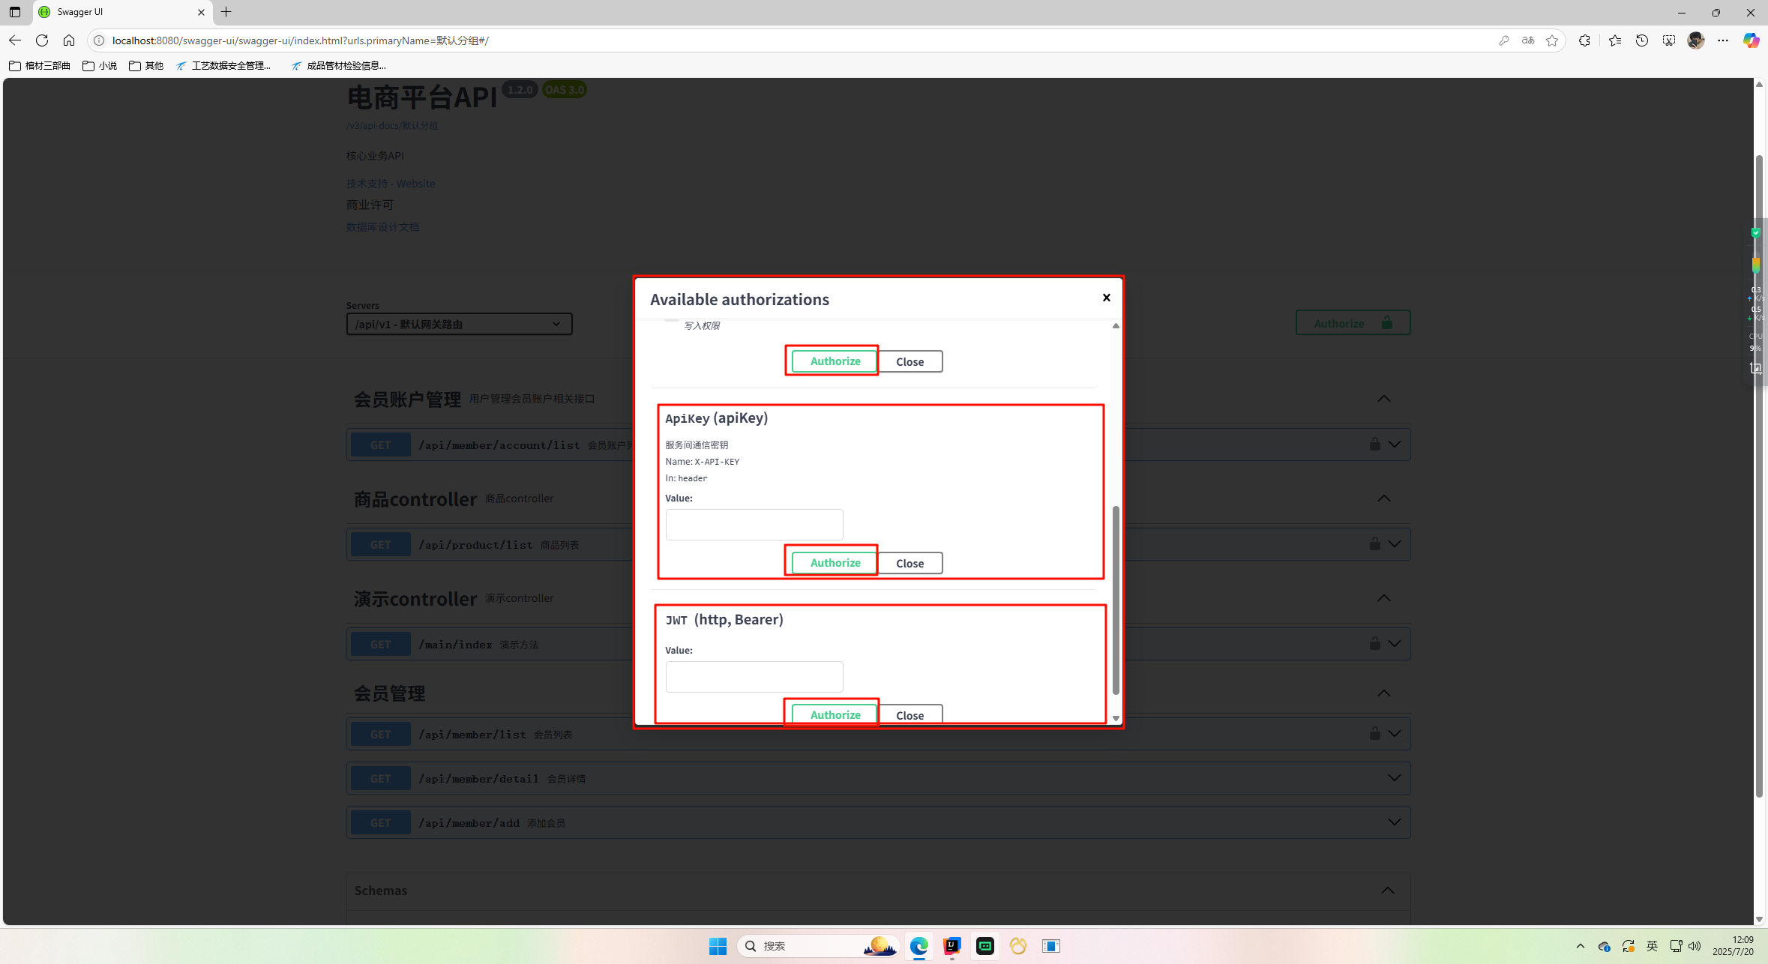Expand the /api/member/detail endpoint
1768x964 pixels.
pyautogui.click(x=1394, y=777)
